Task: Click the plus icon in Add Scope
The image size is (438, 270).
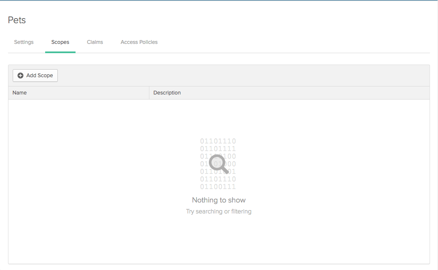Action: point(20,76)
